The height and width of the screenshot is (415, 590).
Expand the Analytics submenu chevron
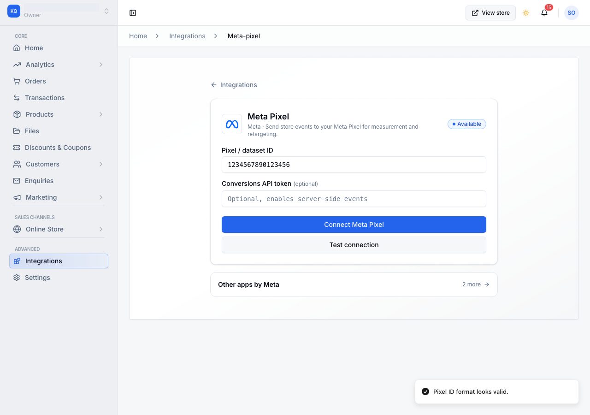(x=101, y=65)
